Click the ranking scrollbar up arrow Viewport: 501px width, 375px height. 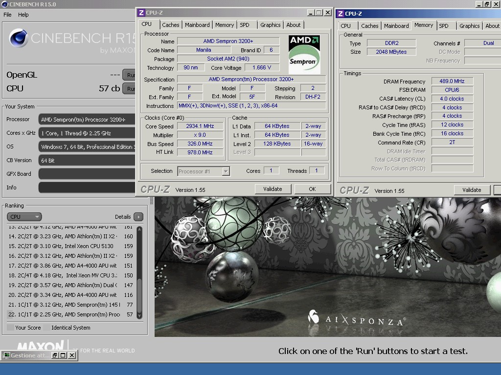click(x=139, y=229)
